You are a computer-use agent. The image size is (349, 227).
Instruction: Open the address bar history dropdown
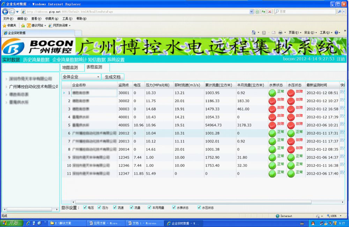252,11
